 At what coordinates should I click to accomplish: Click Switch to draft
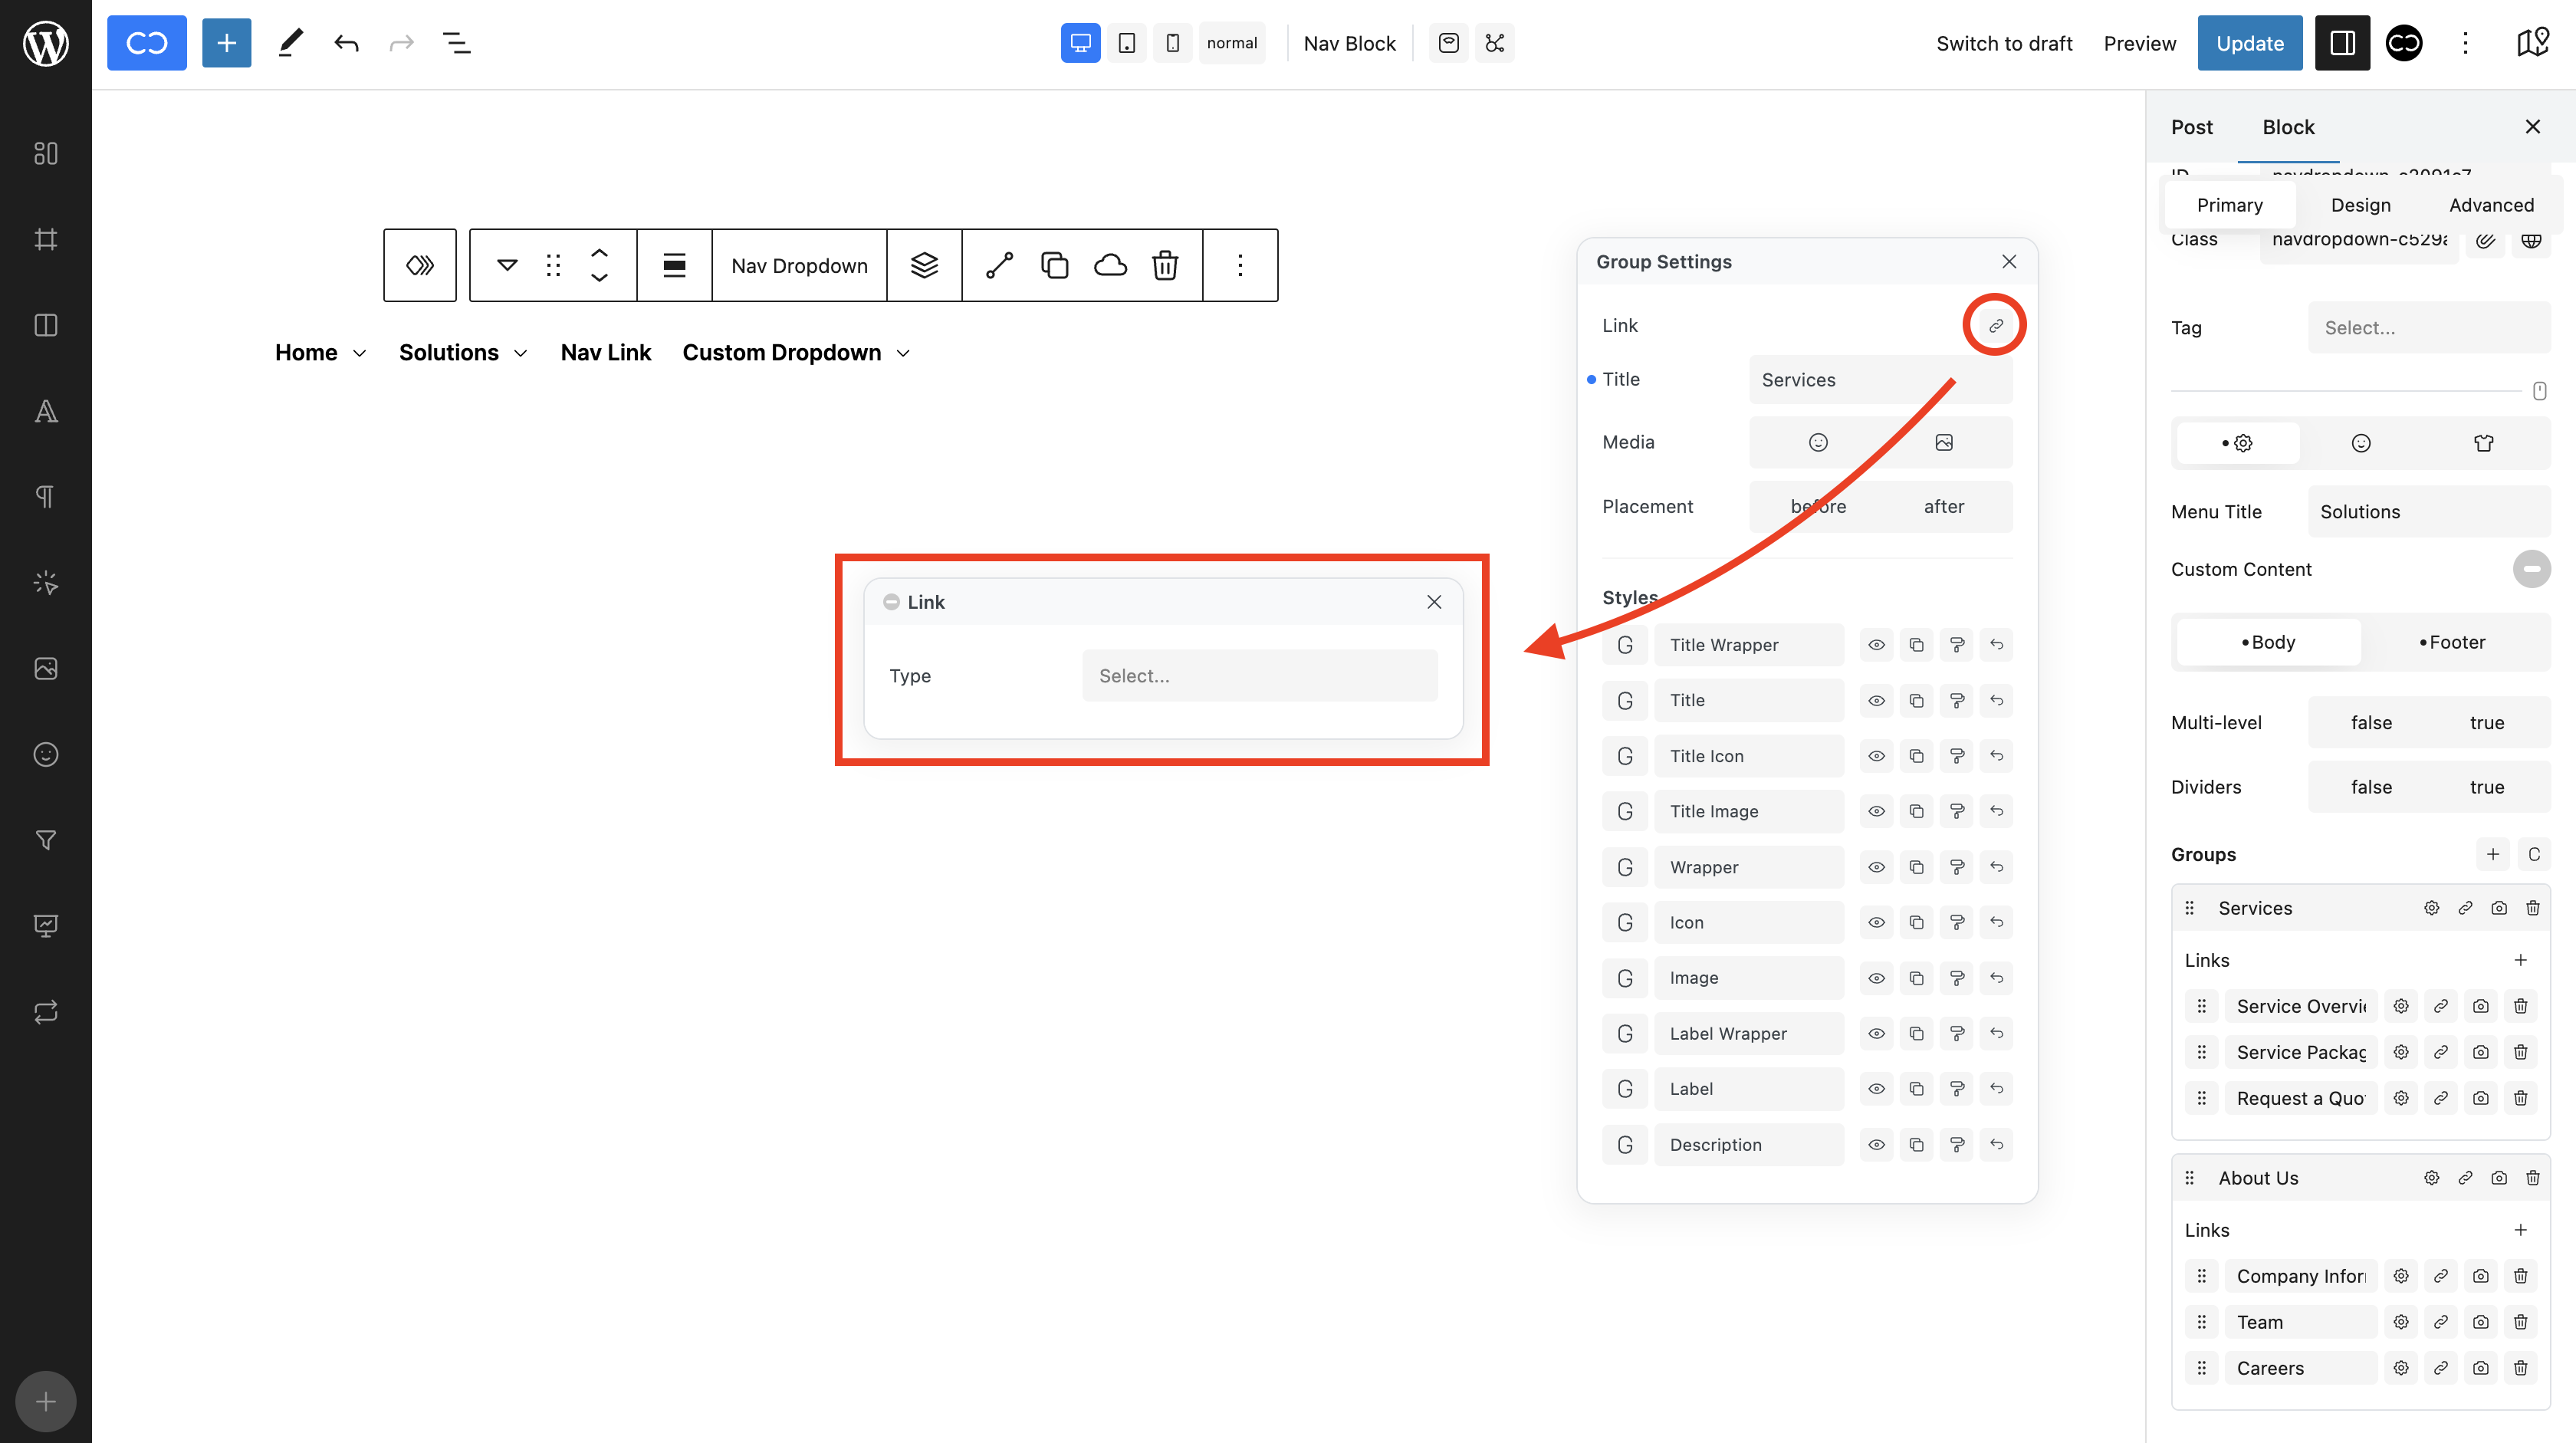coord(2004,43)
